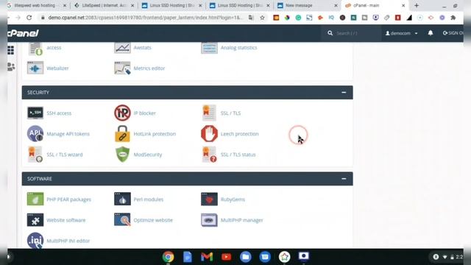Open Perl modules icon
471x265 pixels.
pos(122,199)
